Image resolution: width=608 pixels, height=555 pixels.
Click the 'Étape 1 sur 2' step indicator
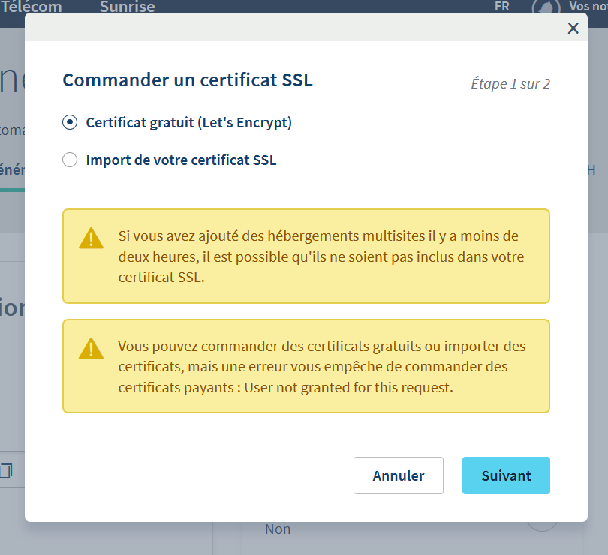510,83
